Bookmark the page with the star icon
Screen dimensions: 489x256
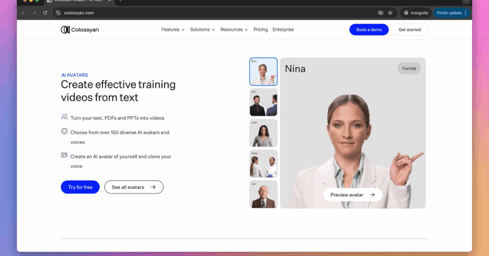click(x=390, y=13)
